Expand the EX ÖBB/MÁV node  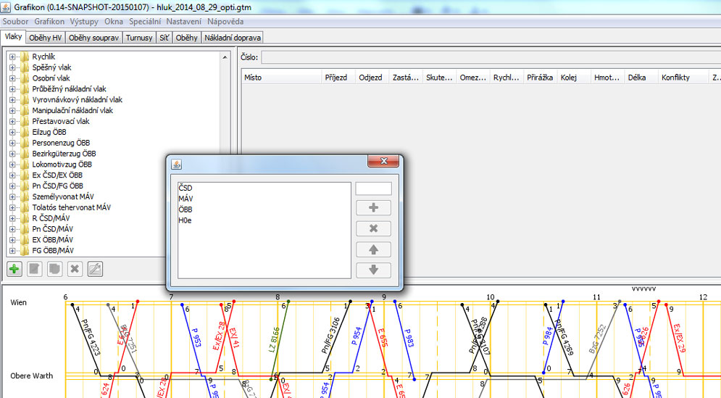click(x=12, y=240)
